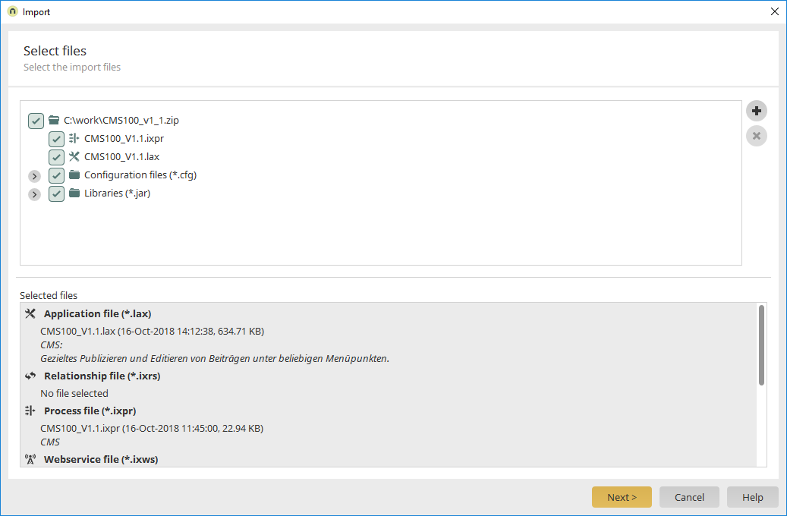787x516 pixels.
Task: Click the remove file X icon
Action: (x=757, y=136)
